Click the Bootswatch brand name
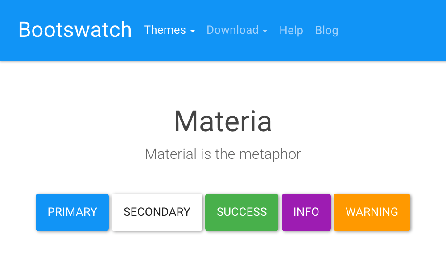Image resolution: width=446 pixels, height=267 pixels. click(x=74, y=30)
